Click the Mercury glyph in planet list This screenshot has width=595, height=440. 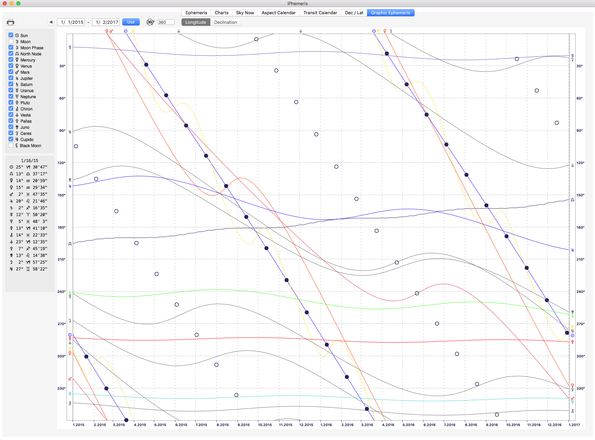pos(17,60)
